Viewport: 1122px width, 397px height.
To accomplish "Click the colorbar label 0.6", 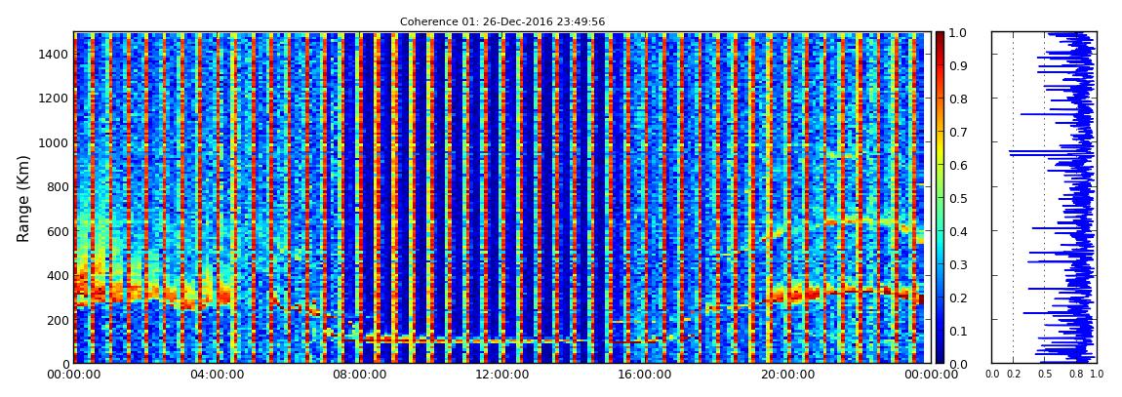I will tap(960, 165).
